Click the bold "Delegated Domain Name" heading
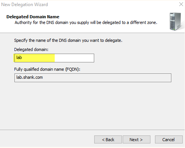 click(33, 17)
